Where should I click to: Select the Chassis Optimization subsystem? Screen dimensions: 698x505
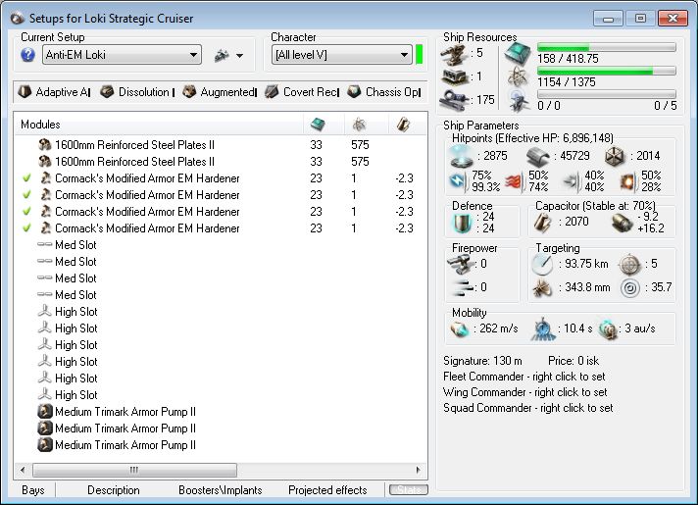point(384,92)
